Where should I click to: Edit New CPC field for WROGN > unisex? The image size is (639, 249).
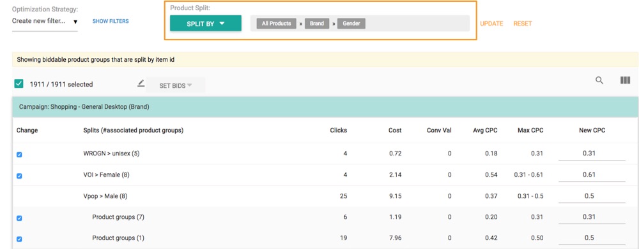tap(592, 154)
